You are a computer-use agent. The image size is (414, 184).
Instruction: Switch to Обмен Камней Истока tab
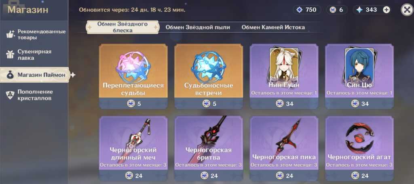(x=273, y=27)
